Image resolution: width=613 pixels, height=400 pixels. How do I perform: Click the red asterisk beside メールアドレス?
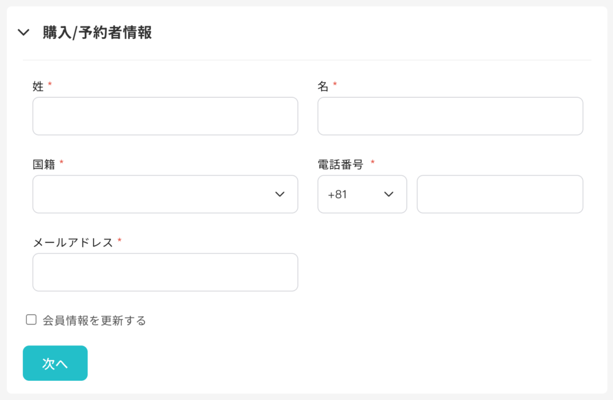click(x=121, y=241)
